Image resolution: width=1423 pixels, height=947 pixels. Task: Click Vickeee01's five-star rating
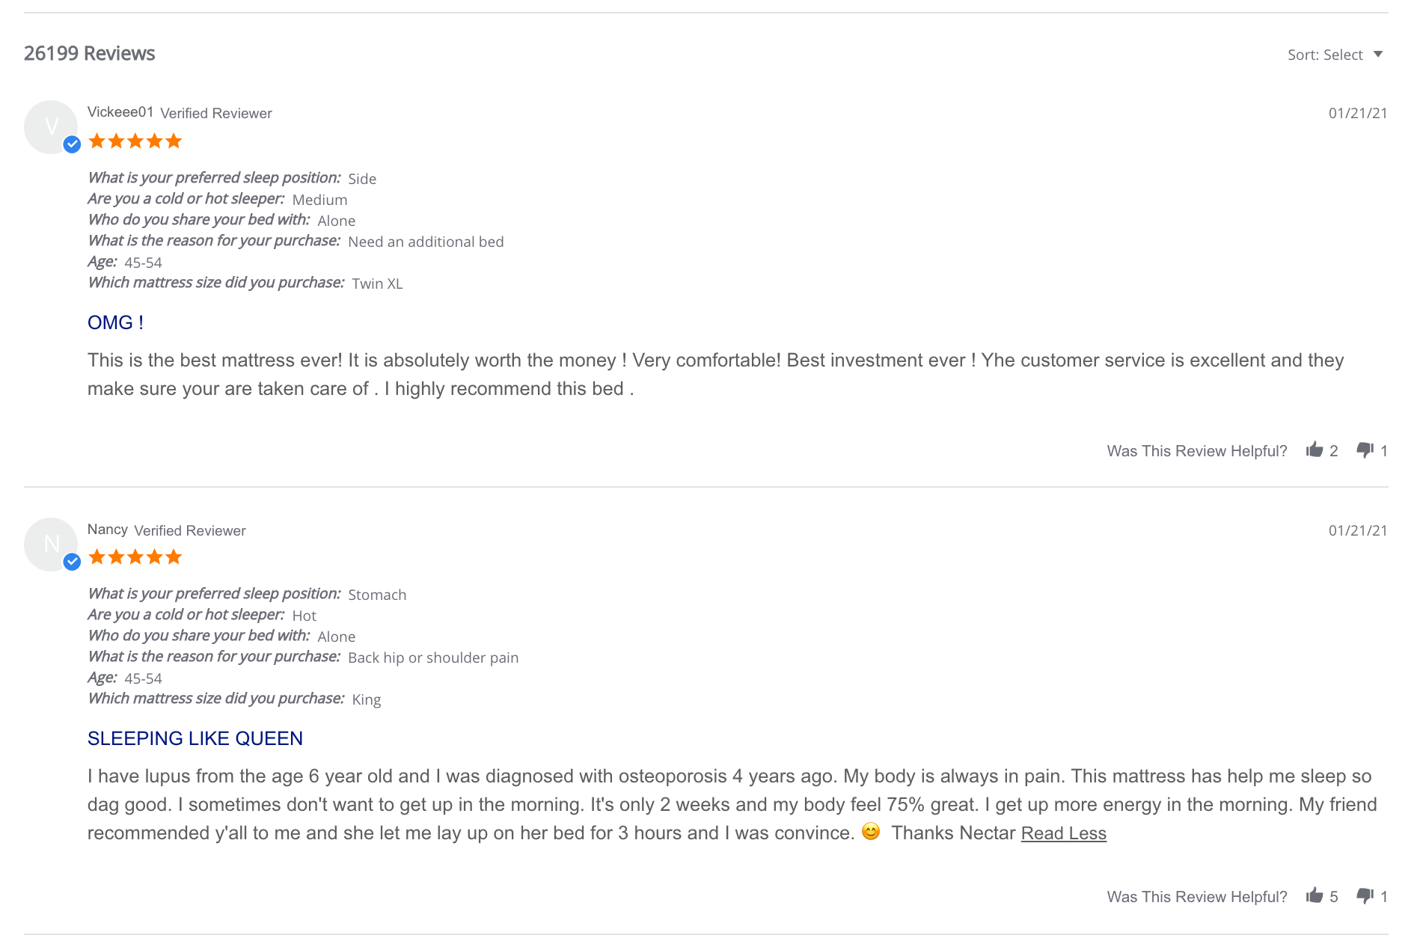coord(135,141)
